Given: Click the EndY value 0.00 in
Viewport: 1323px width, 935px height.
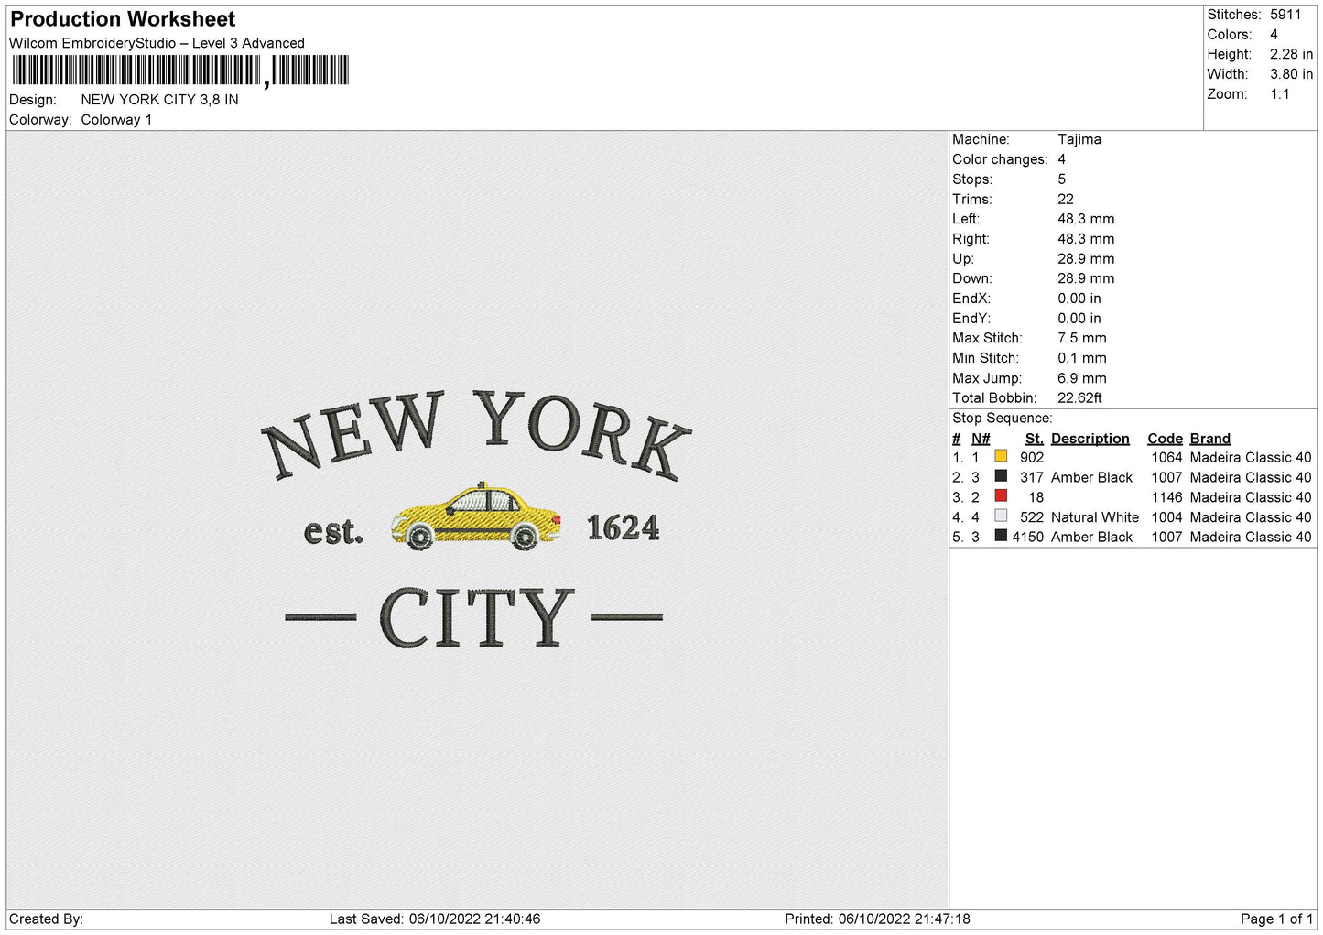Looking at the screenshot, I should click(1079, 319).
